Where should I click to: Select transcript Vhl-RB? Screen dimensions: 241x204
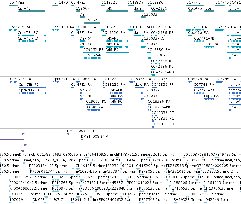click(86, 44)
